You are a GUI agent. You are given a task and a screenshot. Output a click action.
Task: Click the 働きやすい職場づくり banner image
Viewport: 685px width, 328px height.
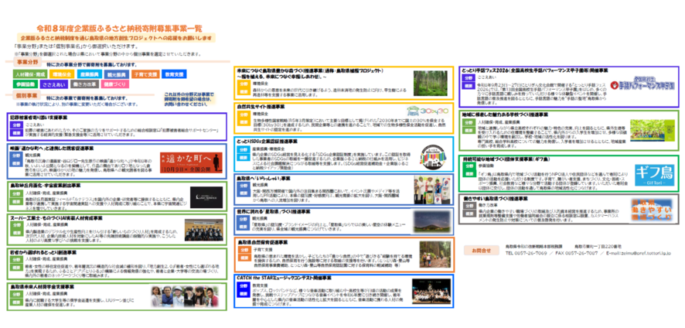point(653,210)
